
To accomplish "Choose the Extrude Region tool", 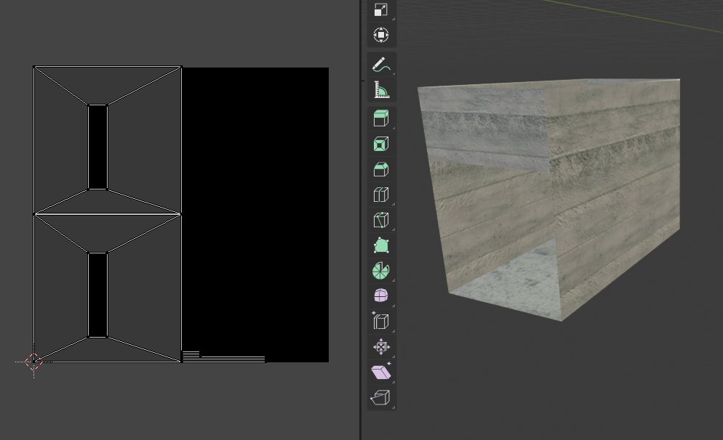I will point(381,118).
